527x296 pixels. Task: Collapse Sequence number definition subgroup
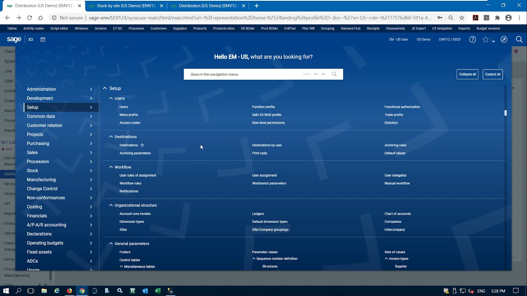tap(254, 259)
